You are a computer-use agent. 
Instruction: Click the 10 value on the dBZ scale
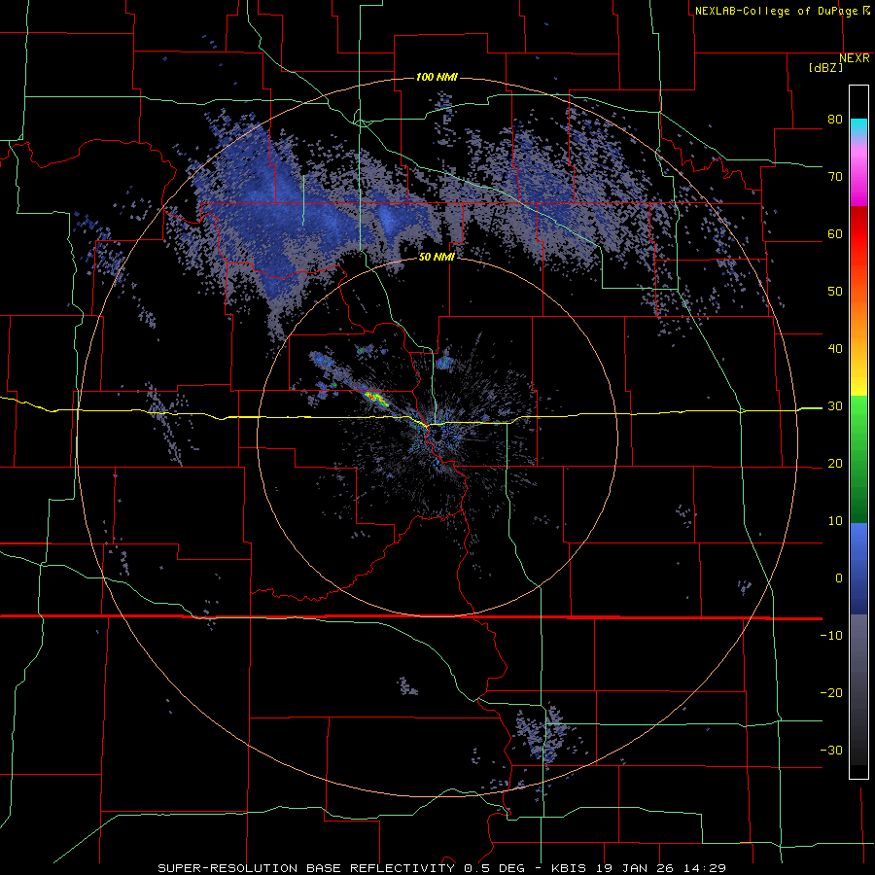pos(835,521)
